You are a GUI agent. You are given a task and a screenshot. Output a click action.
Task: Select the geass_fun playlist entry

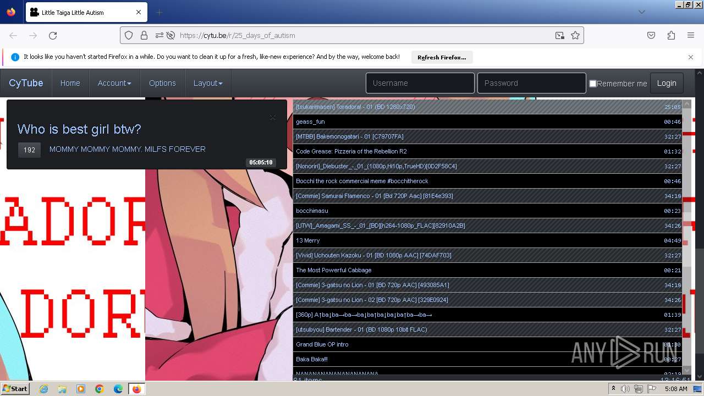[x=488, y=122]
